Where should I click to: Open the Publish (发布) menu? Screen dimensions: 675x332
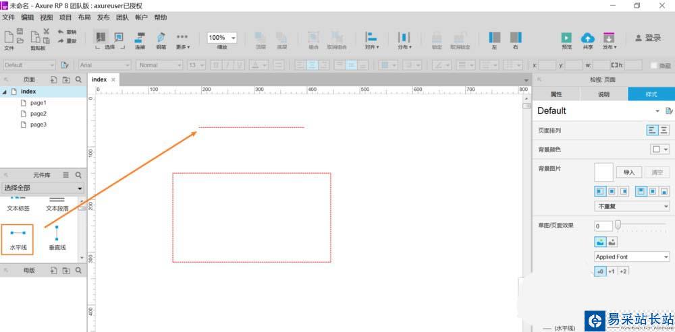click(609, 41)
